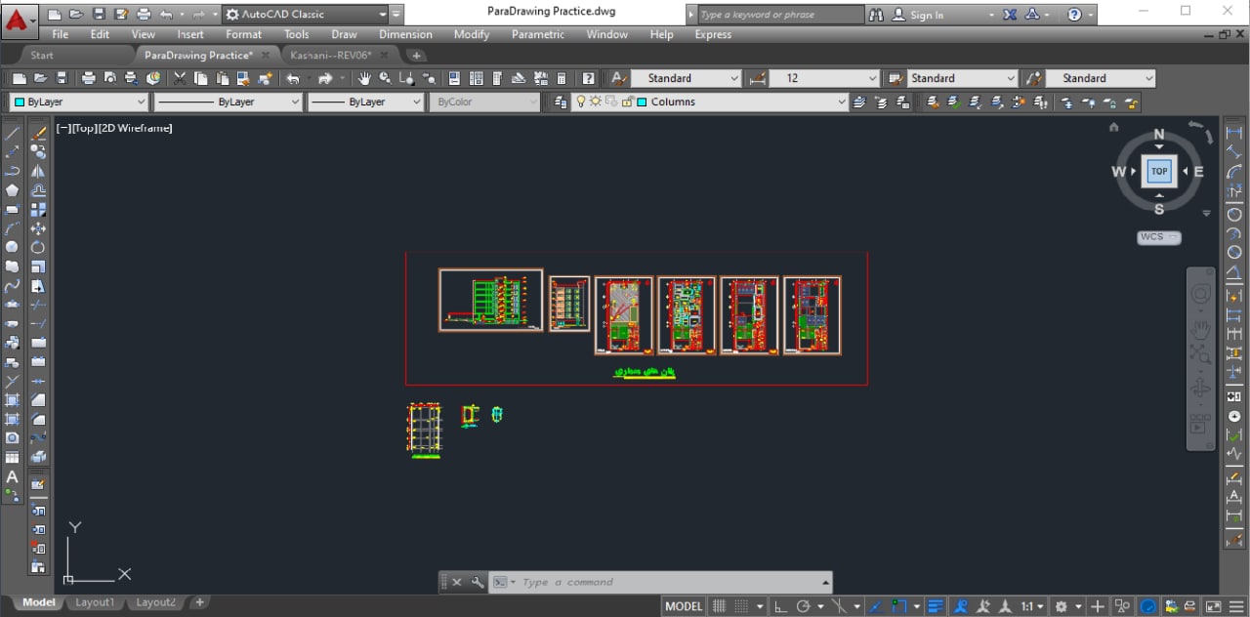The height and width of the screenshot is (617, 1250).
Task: Open Layer Properties Manager icon
Action: point(560,102)
